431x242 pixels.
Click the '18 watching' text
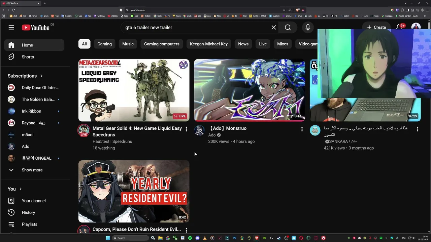(104, 148)
